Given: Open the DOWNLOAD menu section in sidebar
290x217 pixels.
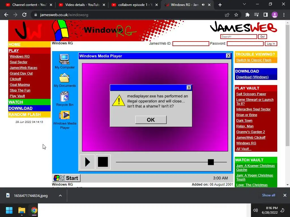Looking at the screenshot, I should (x=20, y=108).
